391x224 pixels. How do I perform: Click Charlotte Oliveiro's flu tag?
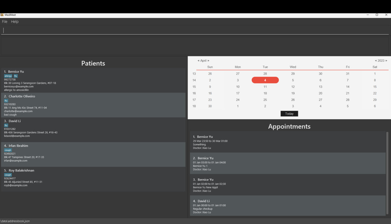pyautogui.click(x=6, y=101)
